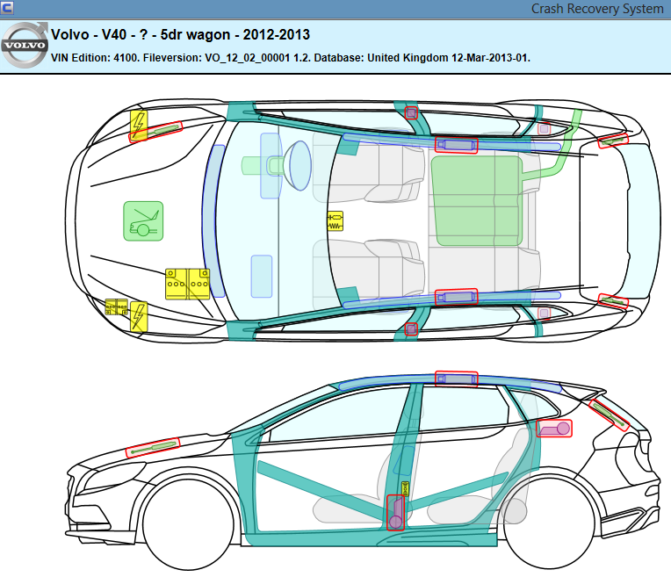This screenshot has height=577, width=671.
Task: Select the teal rear door side-impact beam
Action: pos(458,490)
